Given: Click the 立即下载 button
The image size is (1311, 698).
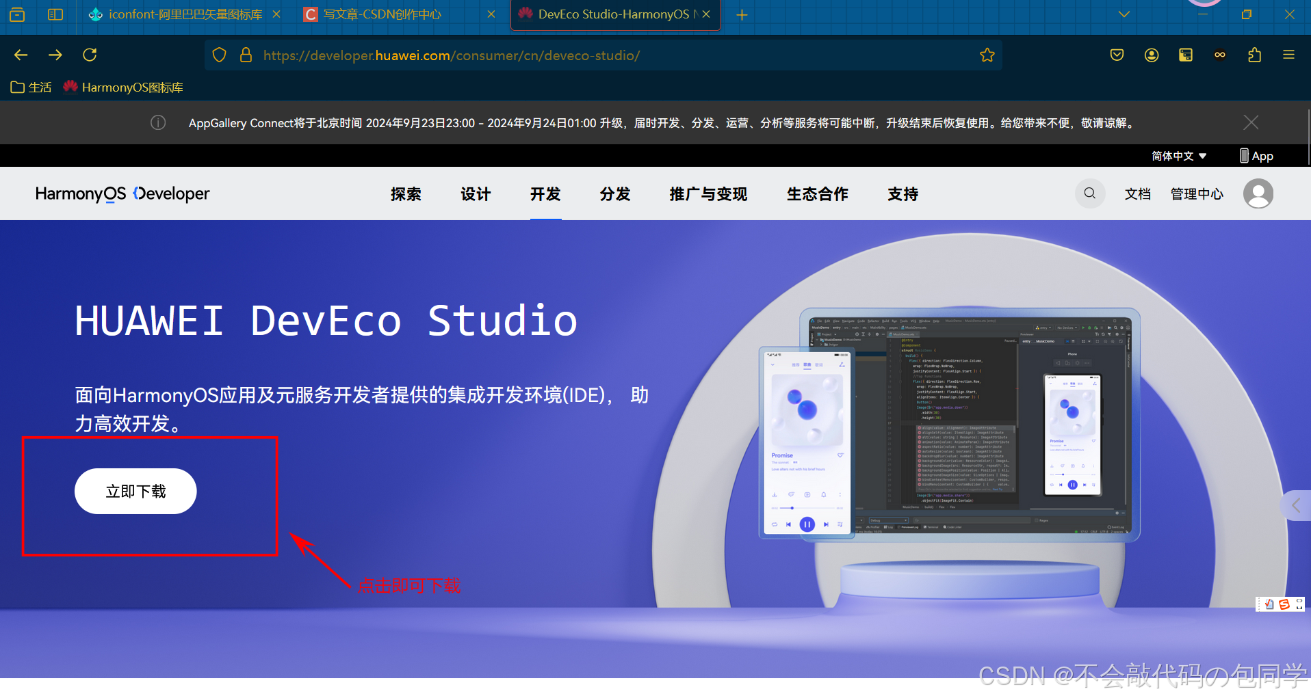Looking at the screenshot, I should pyautogui.click(x=135, y=491).
